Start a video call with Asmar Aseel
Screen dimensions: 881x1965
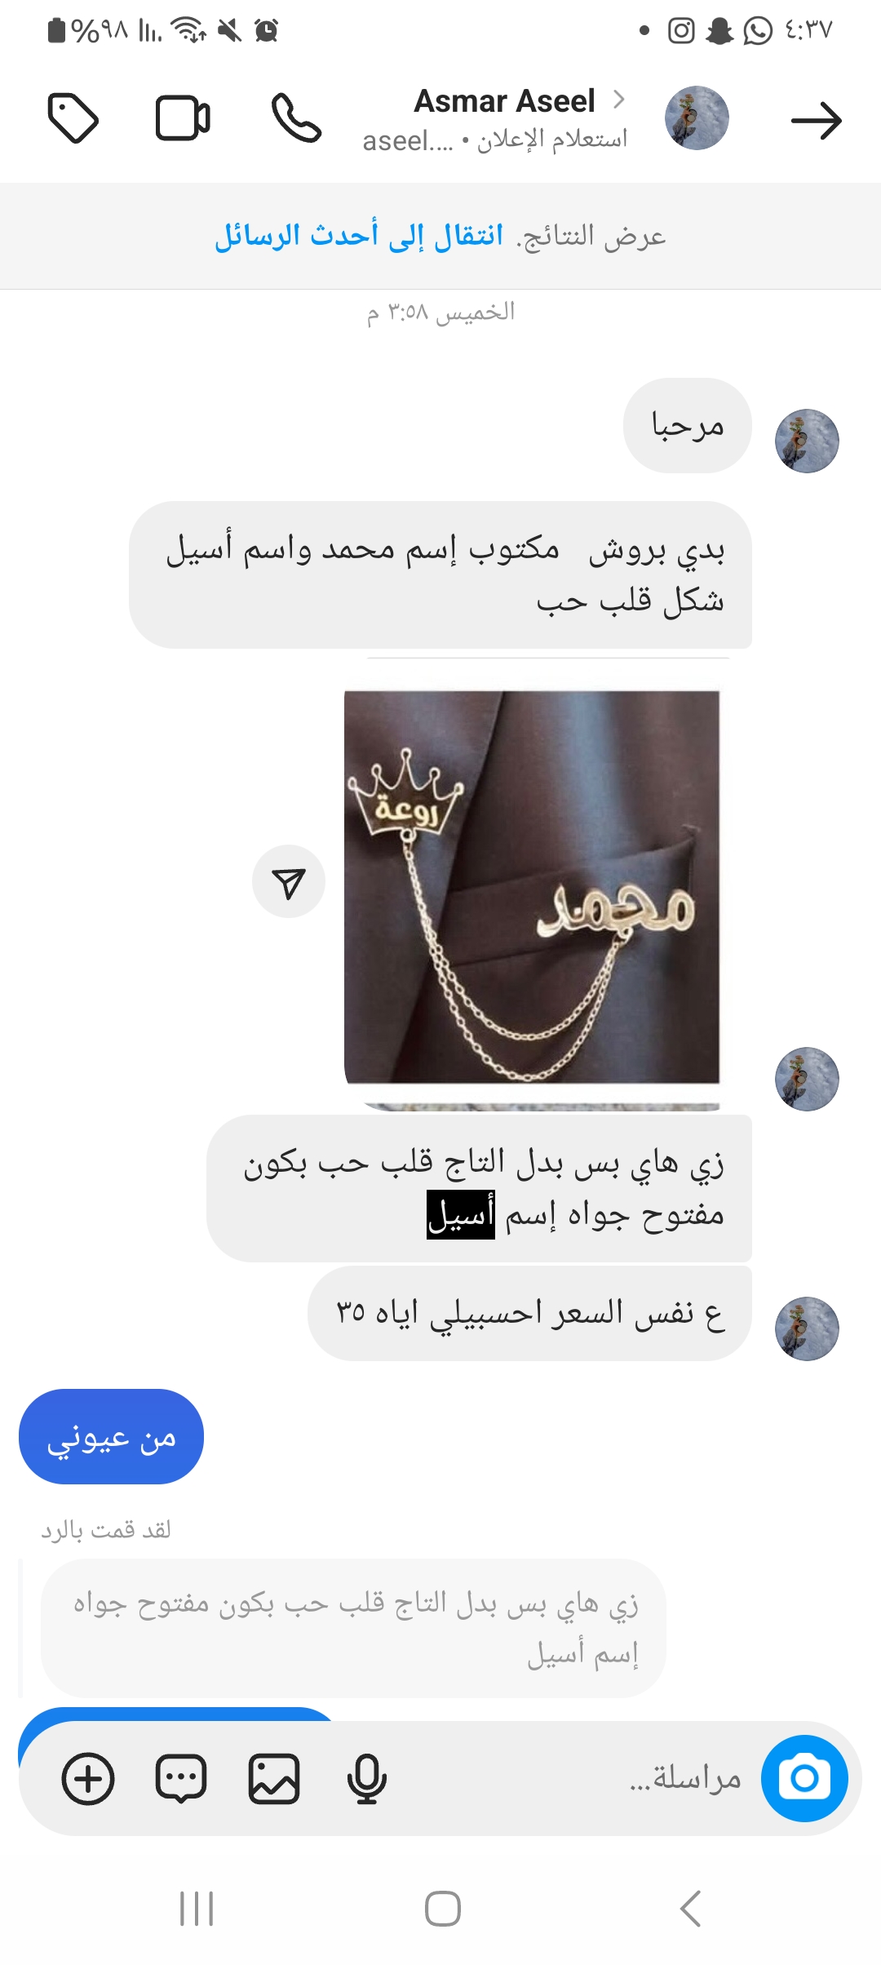click(x=183, y=119)
